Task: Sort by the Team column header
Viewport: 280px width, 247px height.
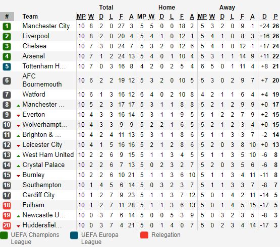Action: pyautogui.click(x=30, y=17)
